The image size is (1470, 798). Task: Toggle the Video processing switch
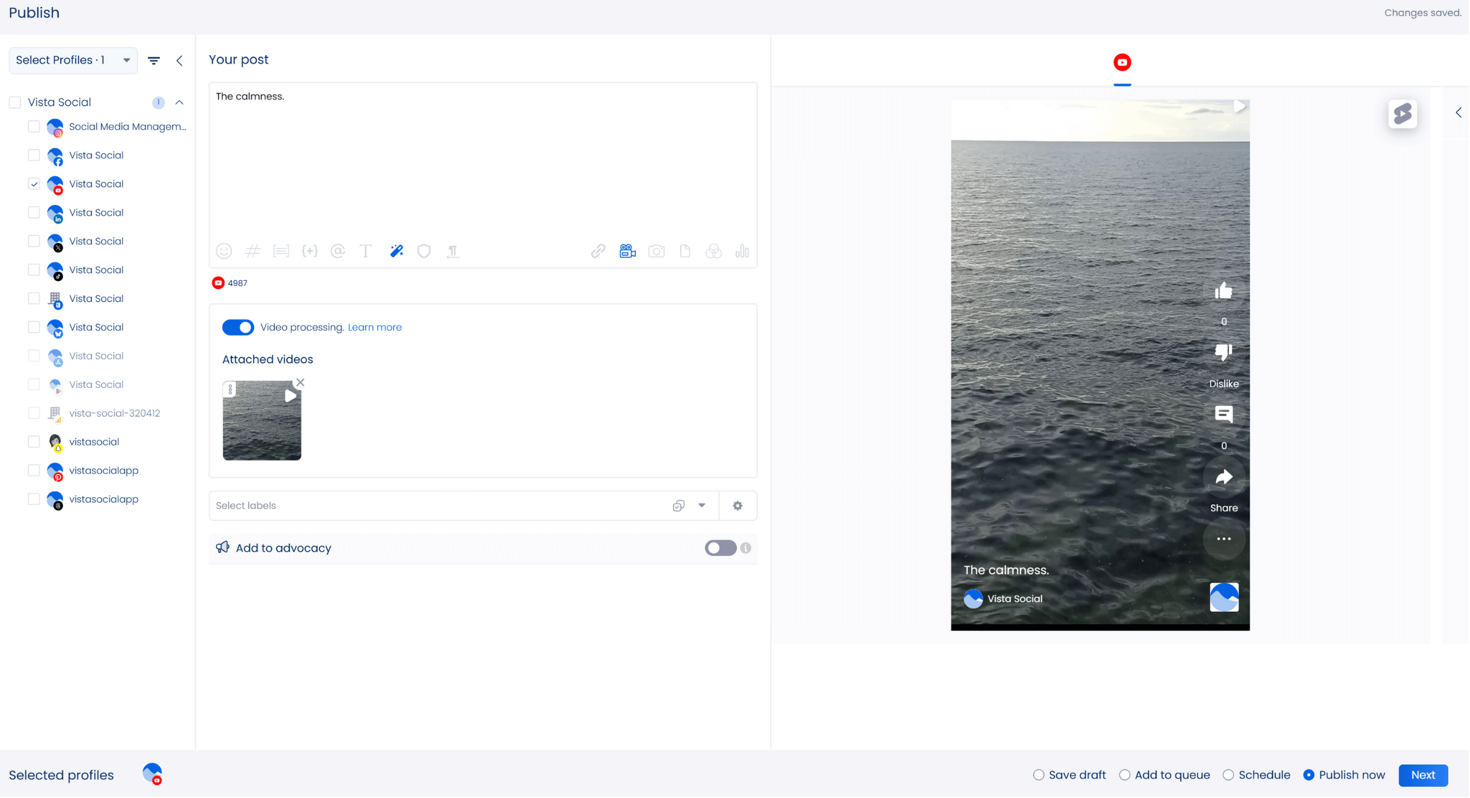click(238, 327)
